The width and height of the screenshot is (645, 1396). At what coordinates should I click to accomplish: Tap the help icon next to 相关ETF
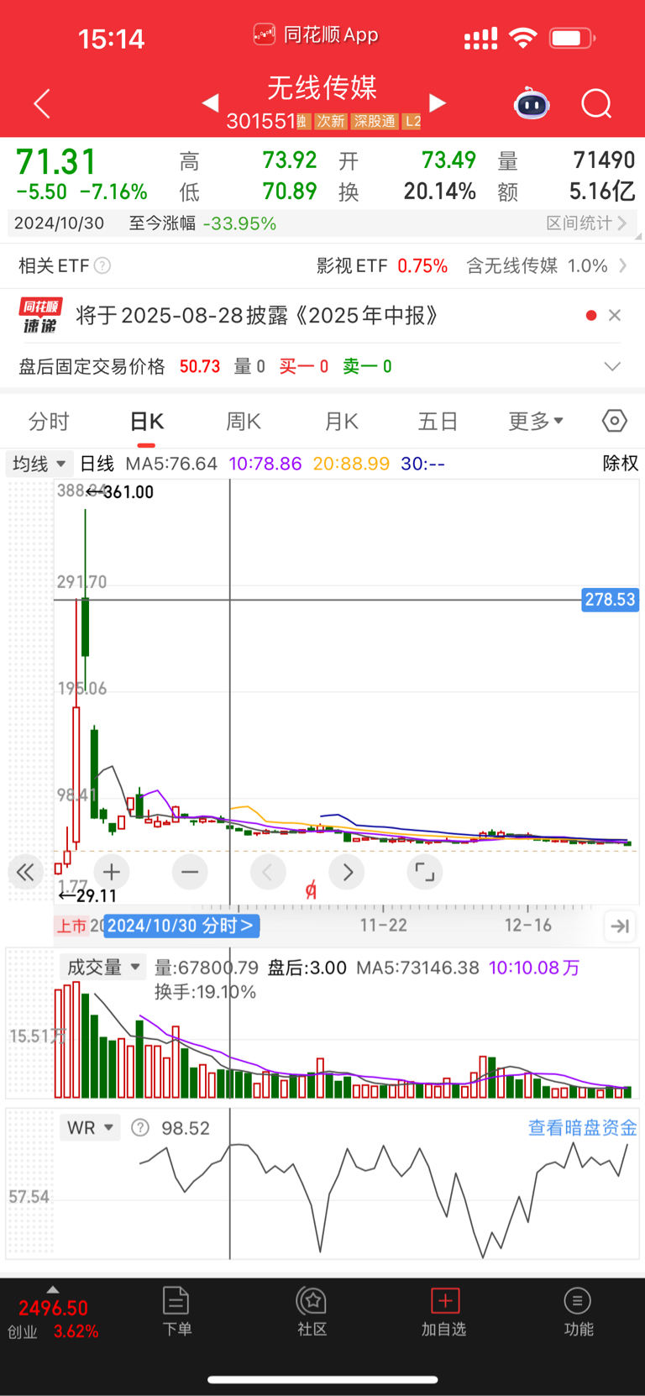pos(102,265)
